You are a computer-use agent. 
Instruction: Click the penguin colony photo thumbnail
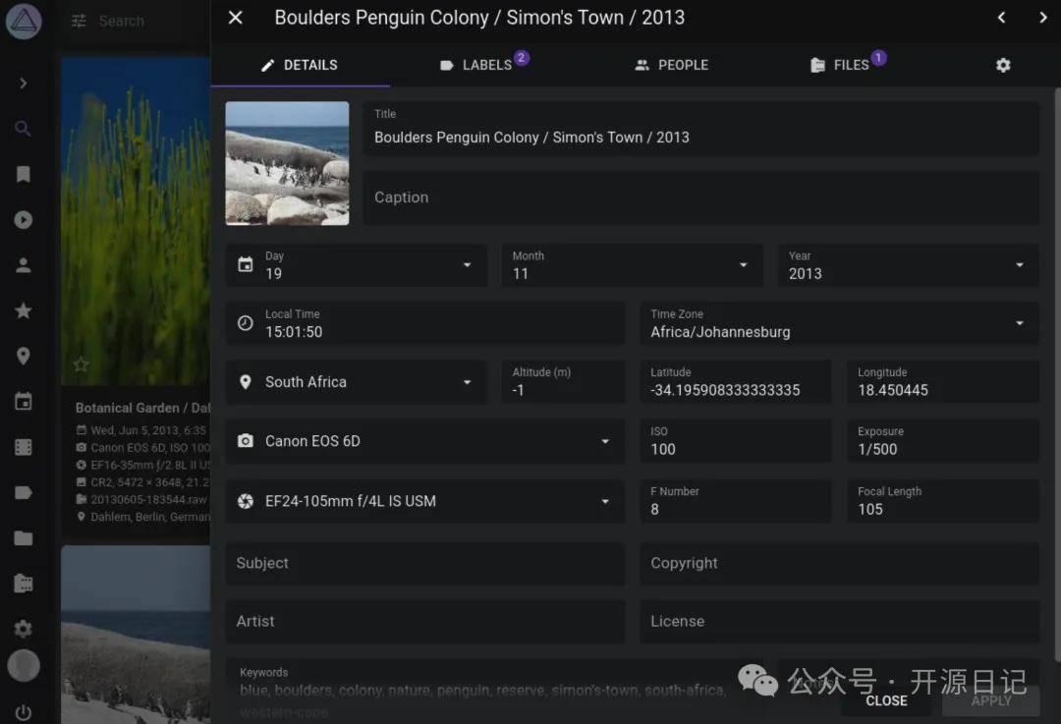click(287, 163)
